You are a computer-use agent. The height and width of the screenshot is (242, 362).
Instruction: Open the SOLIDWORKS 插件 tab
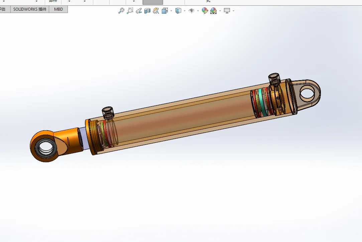pyautogui.click(x=30, y=9)
